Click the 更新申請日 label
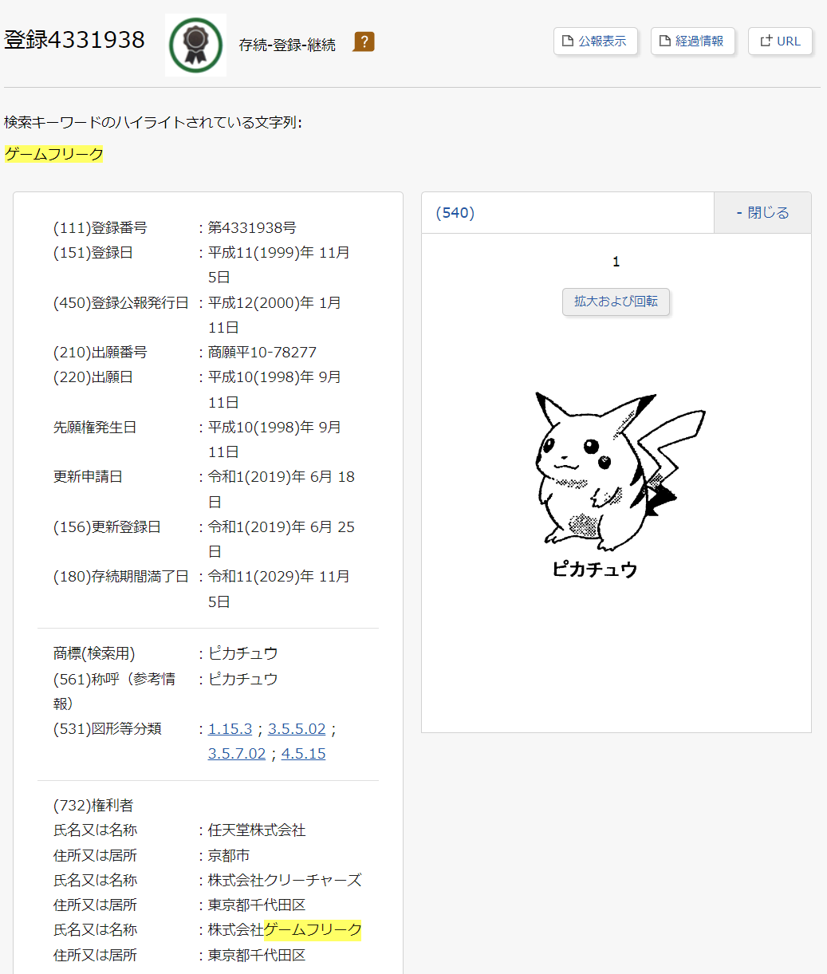The width and height of the screenshot is (827, 974). pyautogui.click(x=88, y=476)
